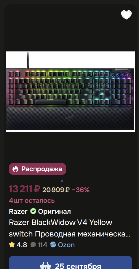The height and width of the screenshot is (269, 139).
Task: Click the 13 211 ₽ sale price
Action: (x=25, y=189)
